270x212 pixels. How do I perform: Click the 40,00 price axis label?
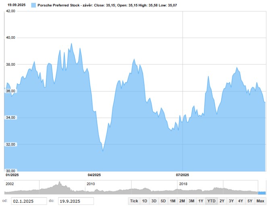pyautogui.click(x=10, y=37)
